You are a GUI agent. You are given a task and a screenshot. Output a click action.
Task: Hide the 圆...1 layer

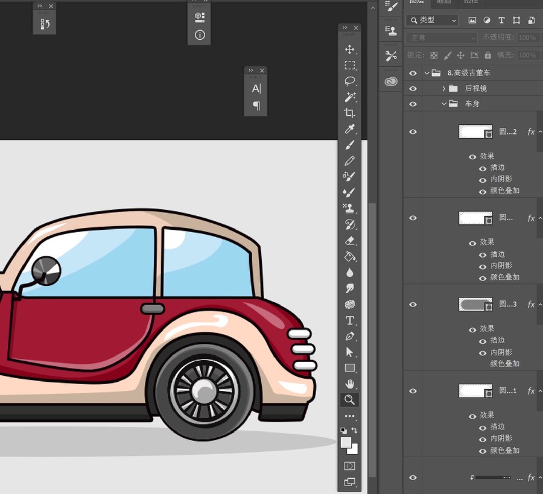(413, 391)
